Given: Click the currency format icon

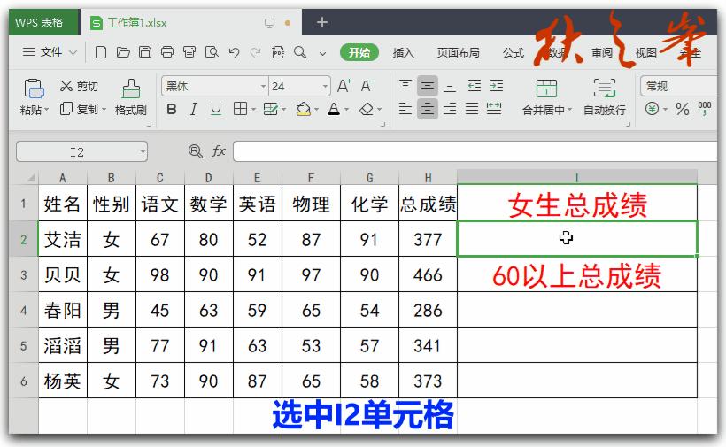Looking at the screenshot, I should pyautogui.click(x=652, y=109).
